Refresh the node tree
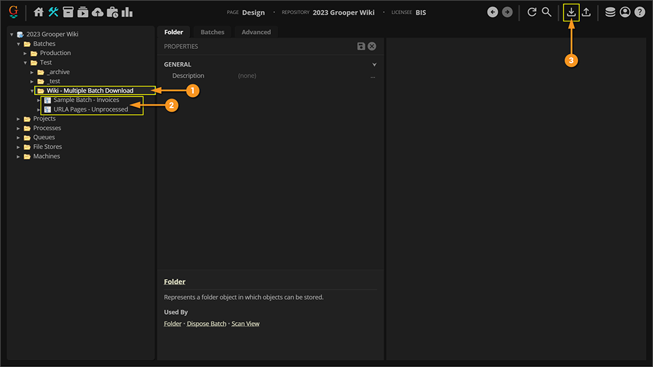Viewport: 653px width, 367px height. [532, 12]
